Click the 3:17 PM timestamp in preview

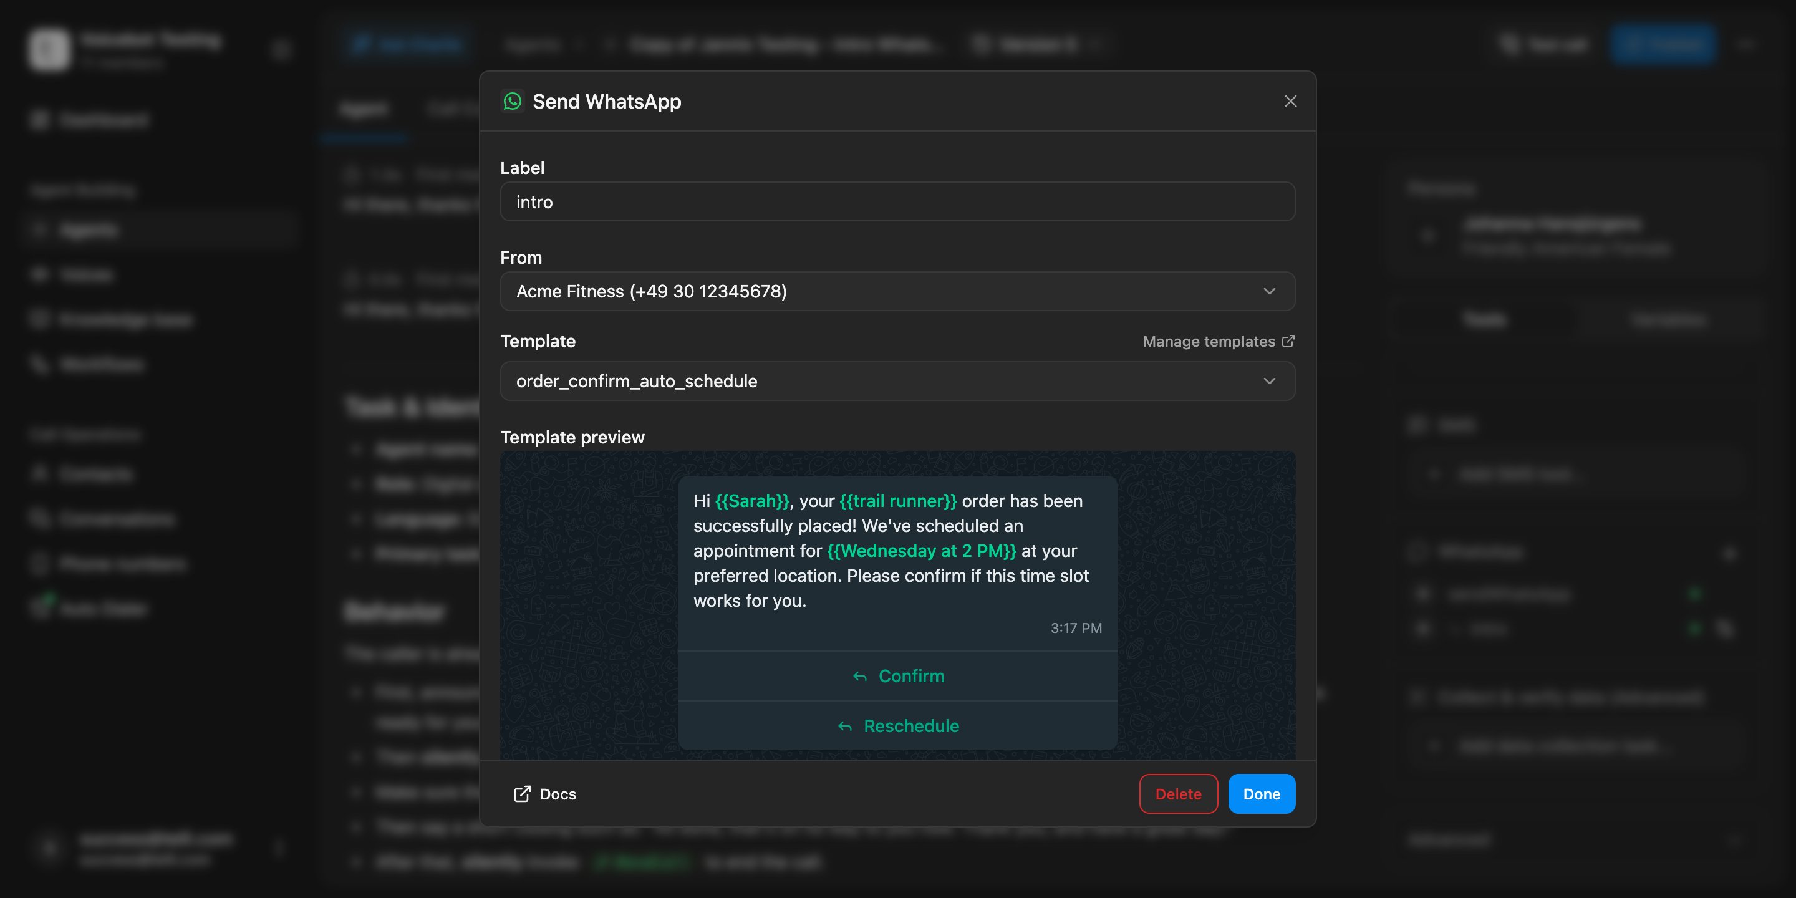coord(1076,628)
